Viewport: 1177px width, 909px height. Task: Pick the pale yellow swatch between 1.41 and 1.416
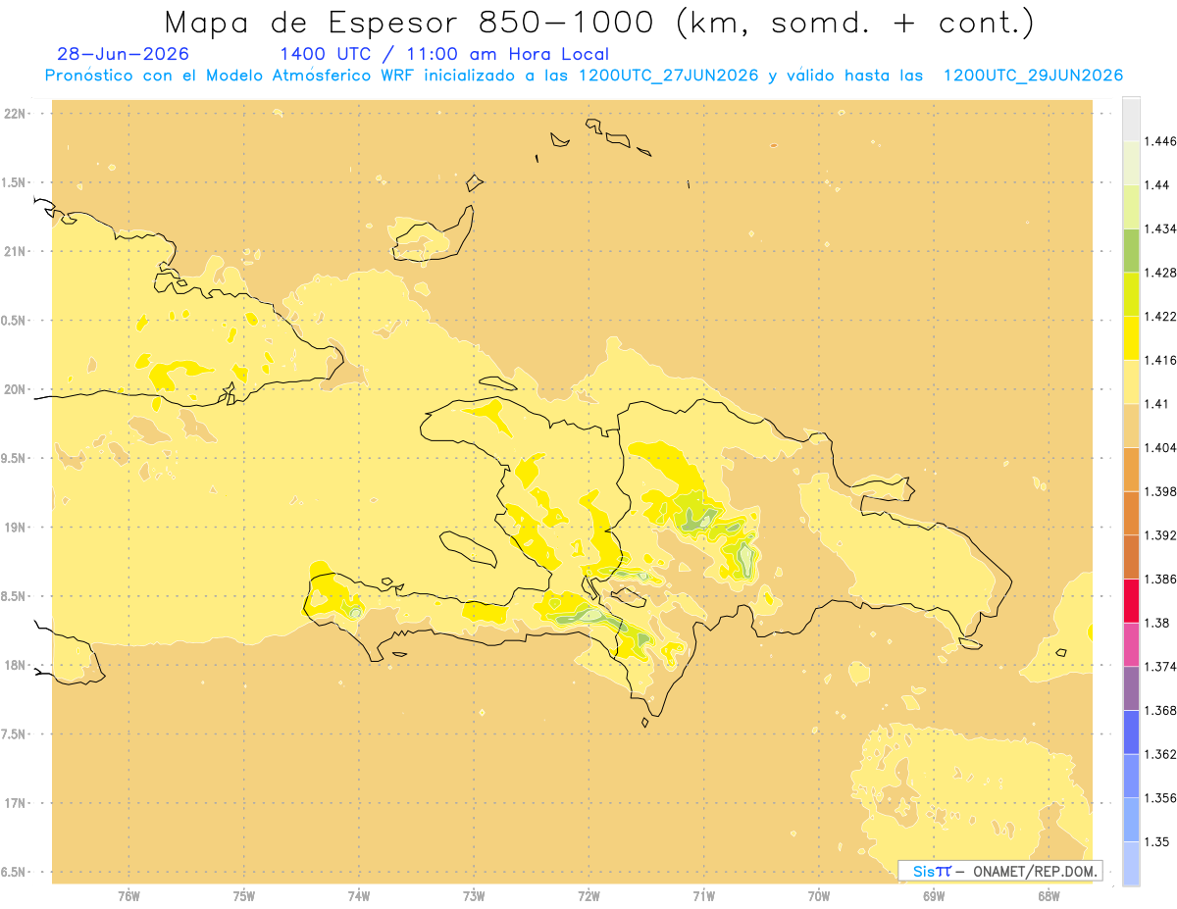point(1131,381)
